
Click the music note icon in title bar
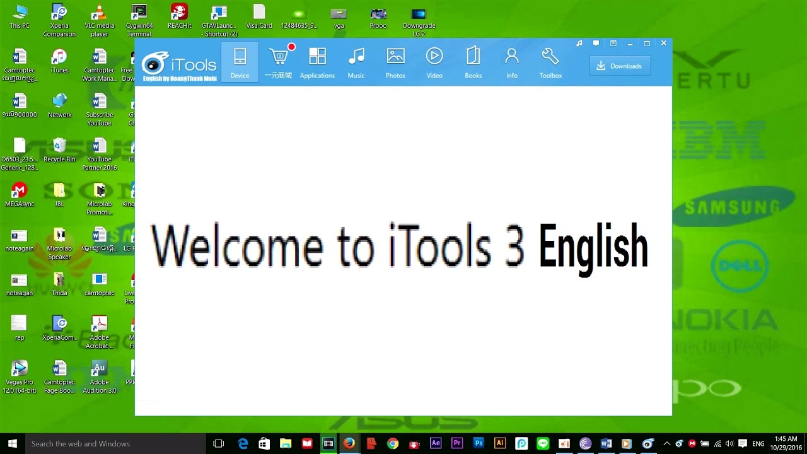pyautogui.click(x=579, y=44)
